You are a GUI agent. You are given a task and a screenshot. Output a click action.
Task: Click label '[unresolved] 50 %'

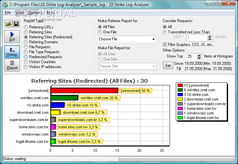tap(136, 91)
